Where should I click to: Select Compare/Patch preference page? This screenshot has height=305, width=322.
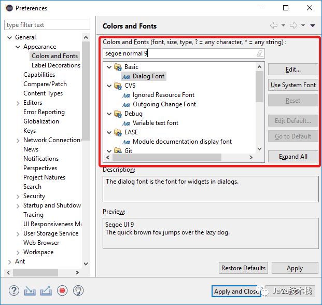[45, 84]
